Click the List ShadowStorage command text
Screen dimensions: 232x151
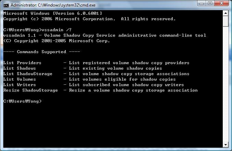tap(28, 74)
